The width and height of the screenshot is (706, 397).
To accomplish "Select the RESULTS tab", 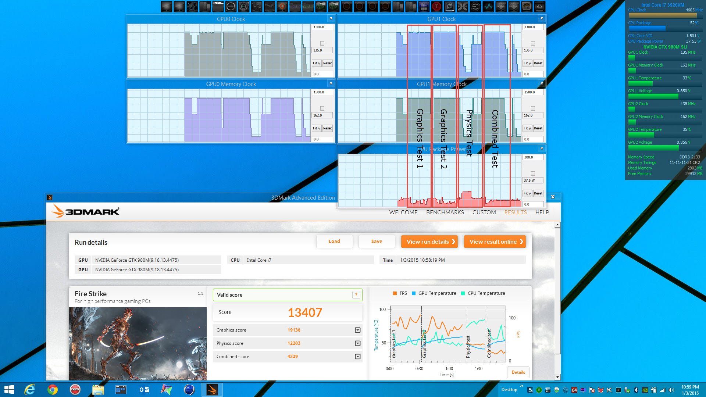I will point(516,212).
